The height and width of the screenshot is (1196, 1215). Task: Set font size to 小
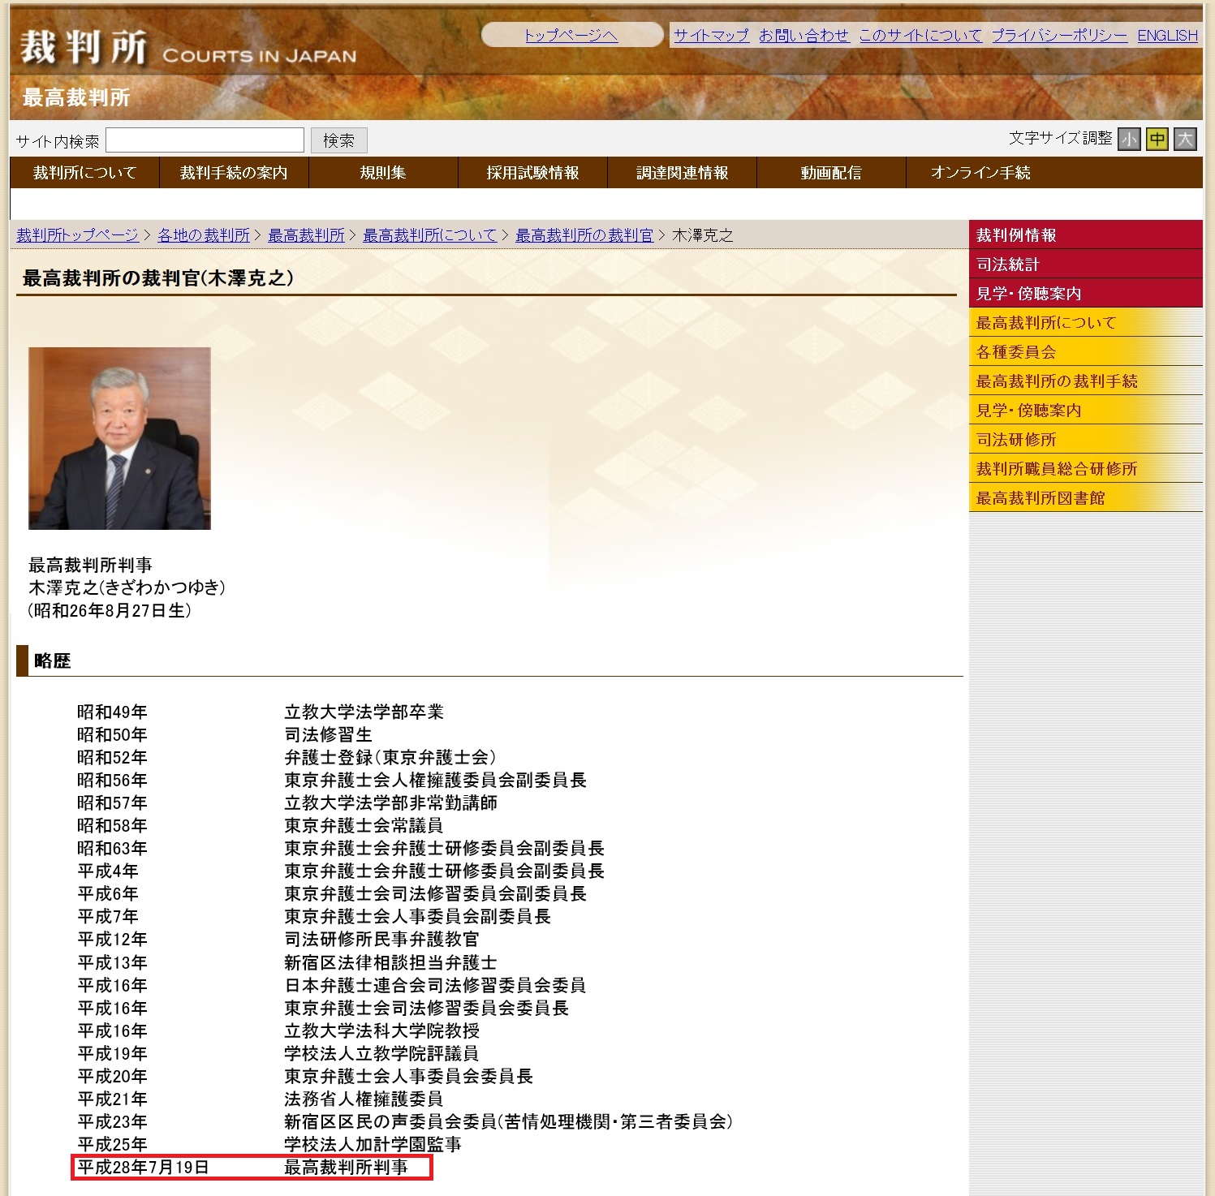(x=1129, y=140)
